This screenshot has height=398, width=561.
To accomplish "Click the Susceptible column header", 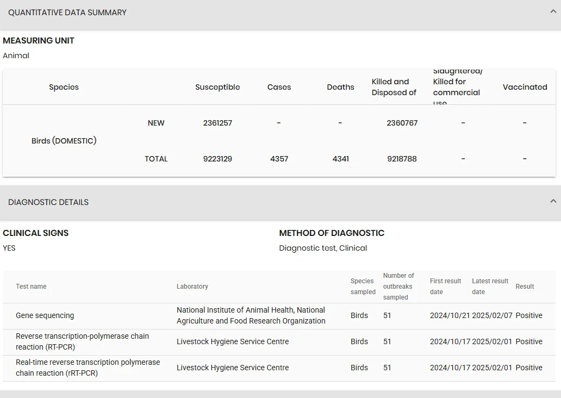I will [217, 87].
